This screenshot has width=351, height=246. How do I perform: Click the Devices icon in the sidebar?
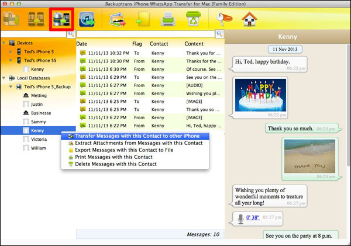point(12,43)
